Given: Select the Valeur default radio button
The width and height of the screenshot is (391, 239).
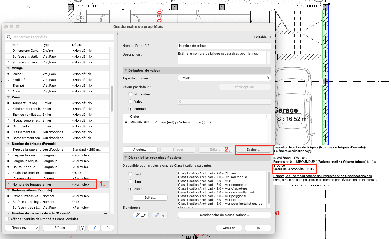Looking at the screenshot, I should pyautogui.click(x=130, y=101).
